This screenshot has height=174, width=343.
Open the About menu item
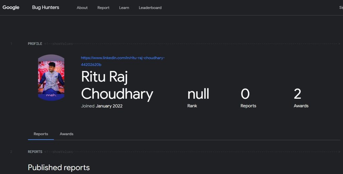pyautogui.click(x=82, y=8)
